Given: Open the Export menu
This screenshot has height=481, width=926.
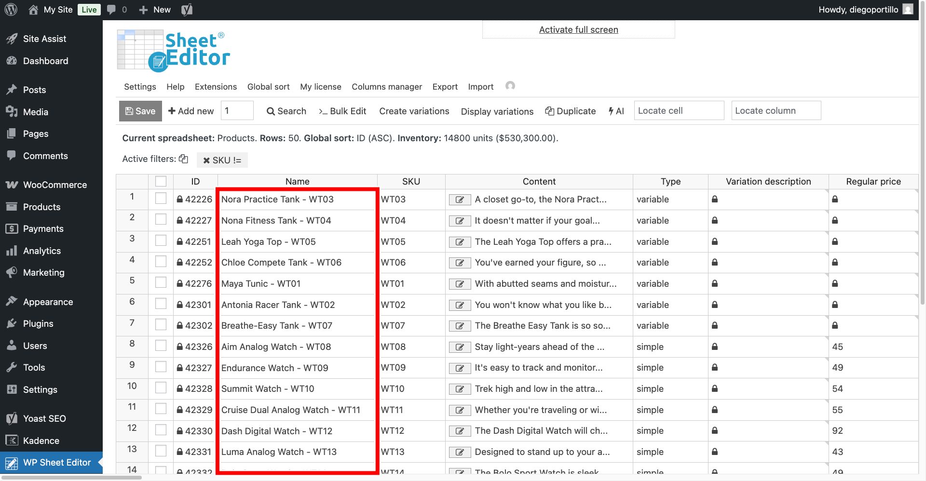Looking at the screenshot, I should click(x=445, y=87).
